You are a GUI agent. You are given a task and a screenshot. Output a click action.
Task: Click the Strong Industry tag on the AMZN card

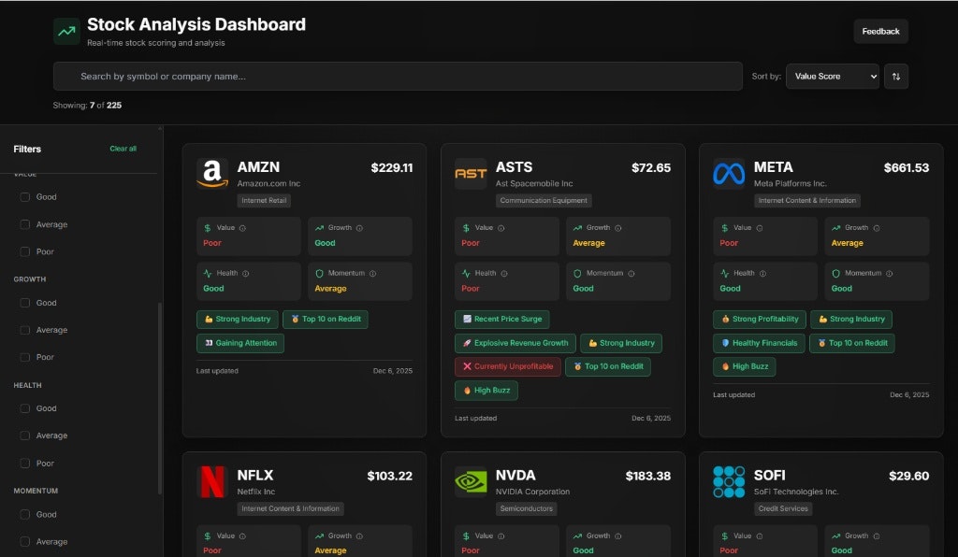coord(237,319)
